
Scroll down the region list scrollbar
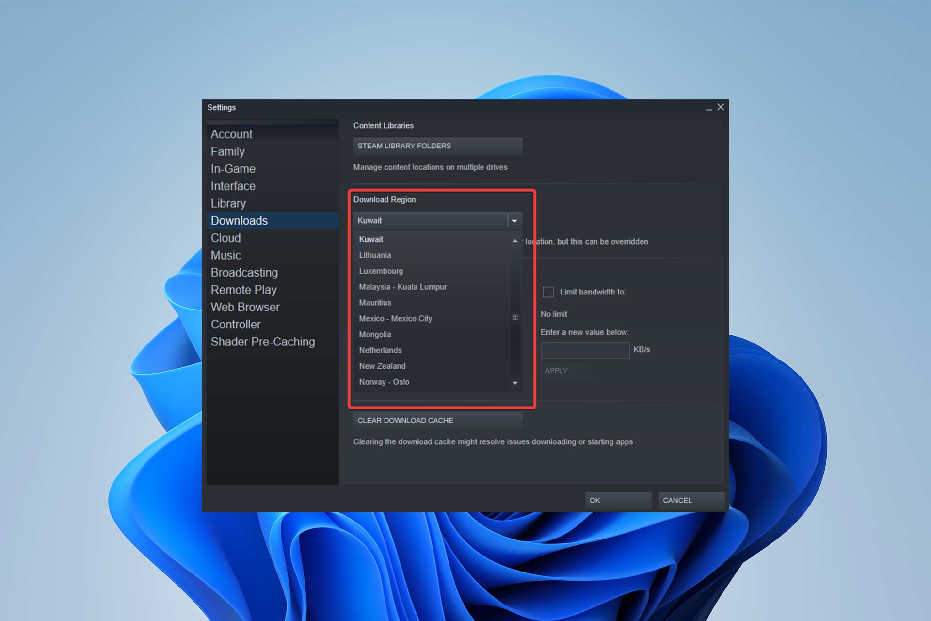(x=516, y=383)
